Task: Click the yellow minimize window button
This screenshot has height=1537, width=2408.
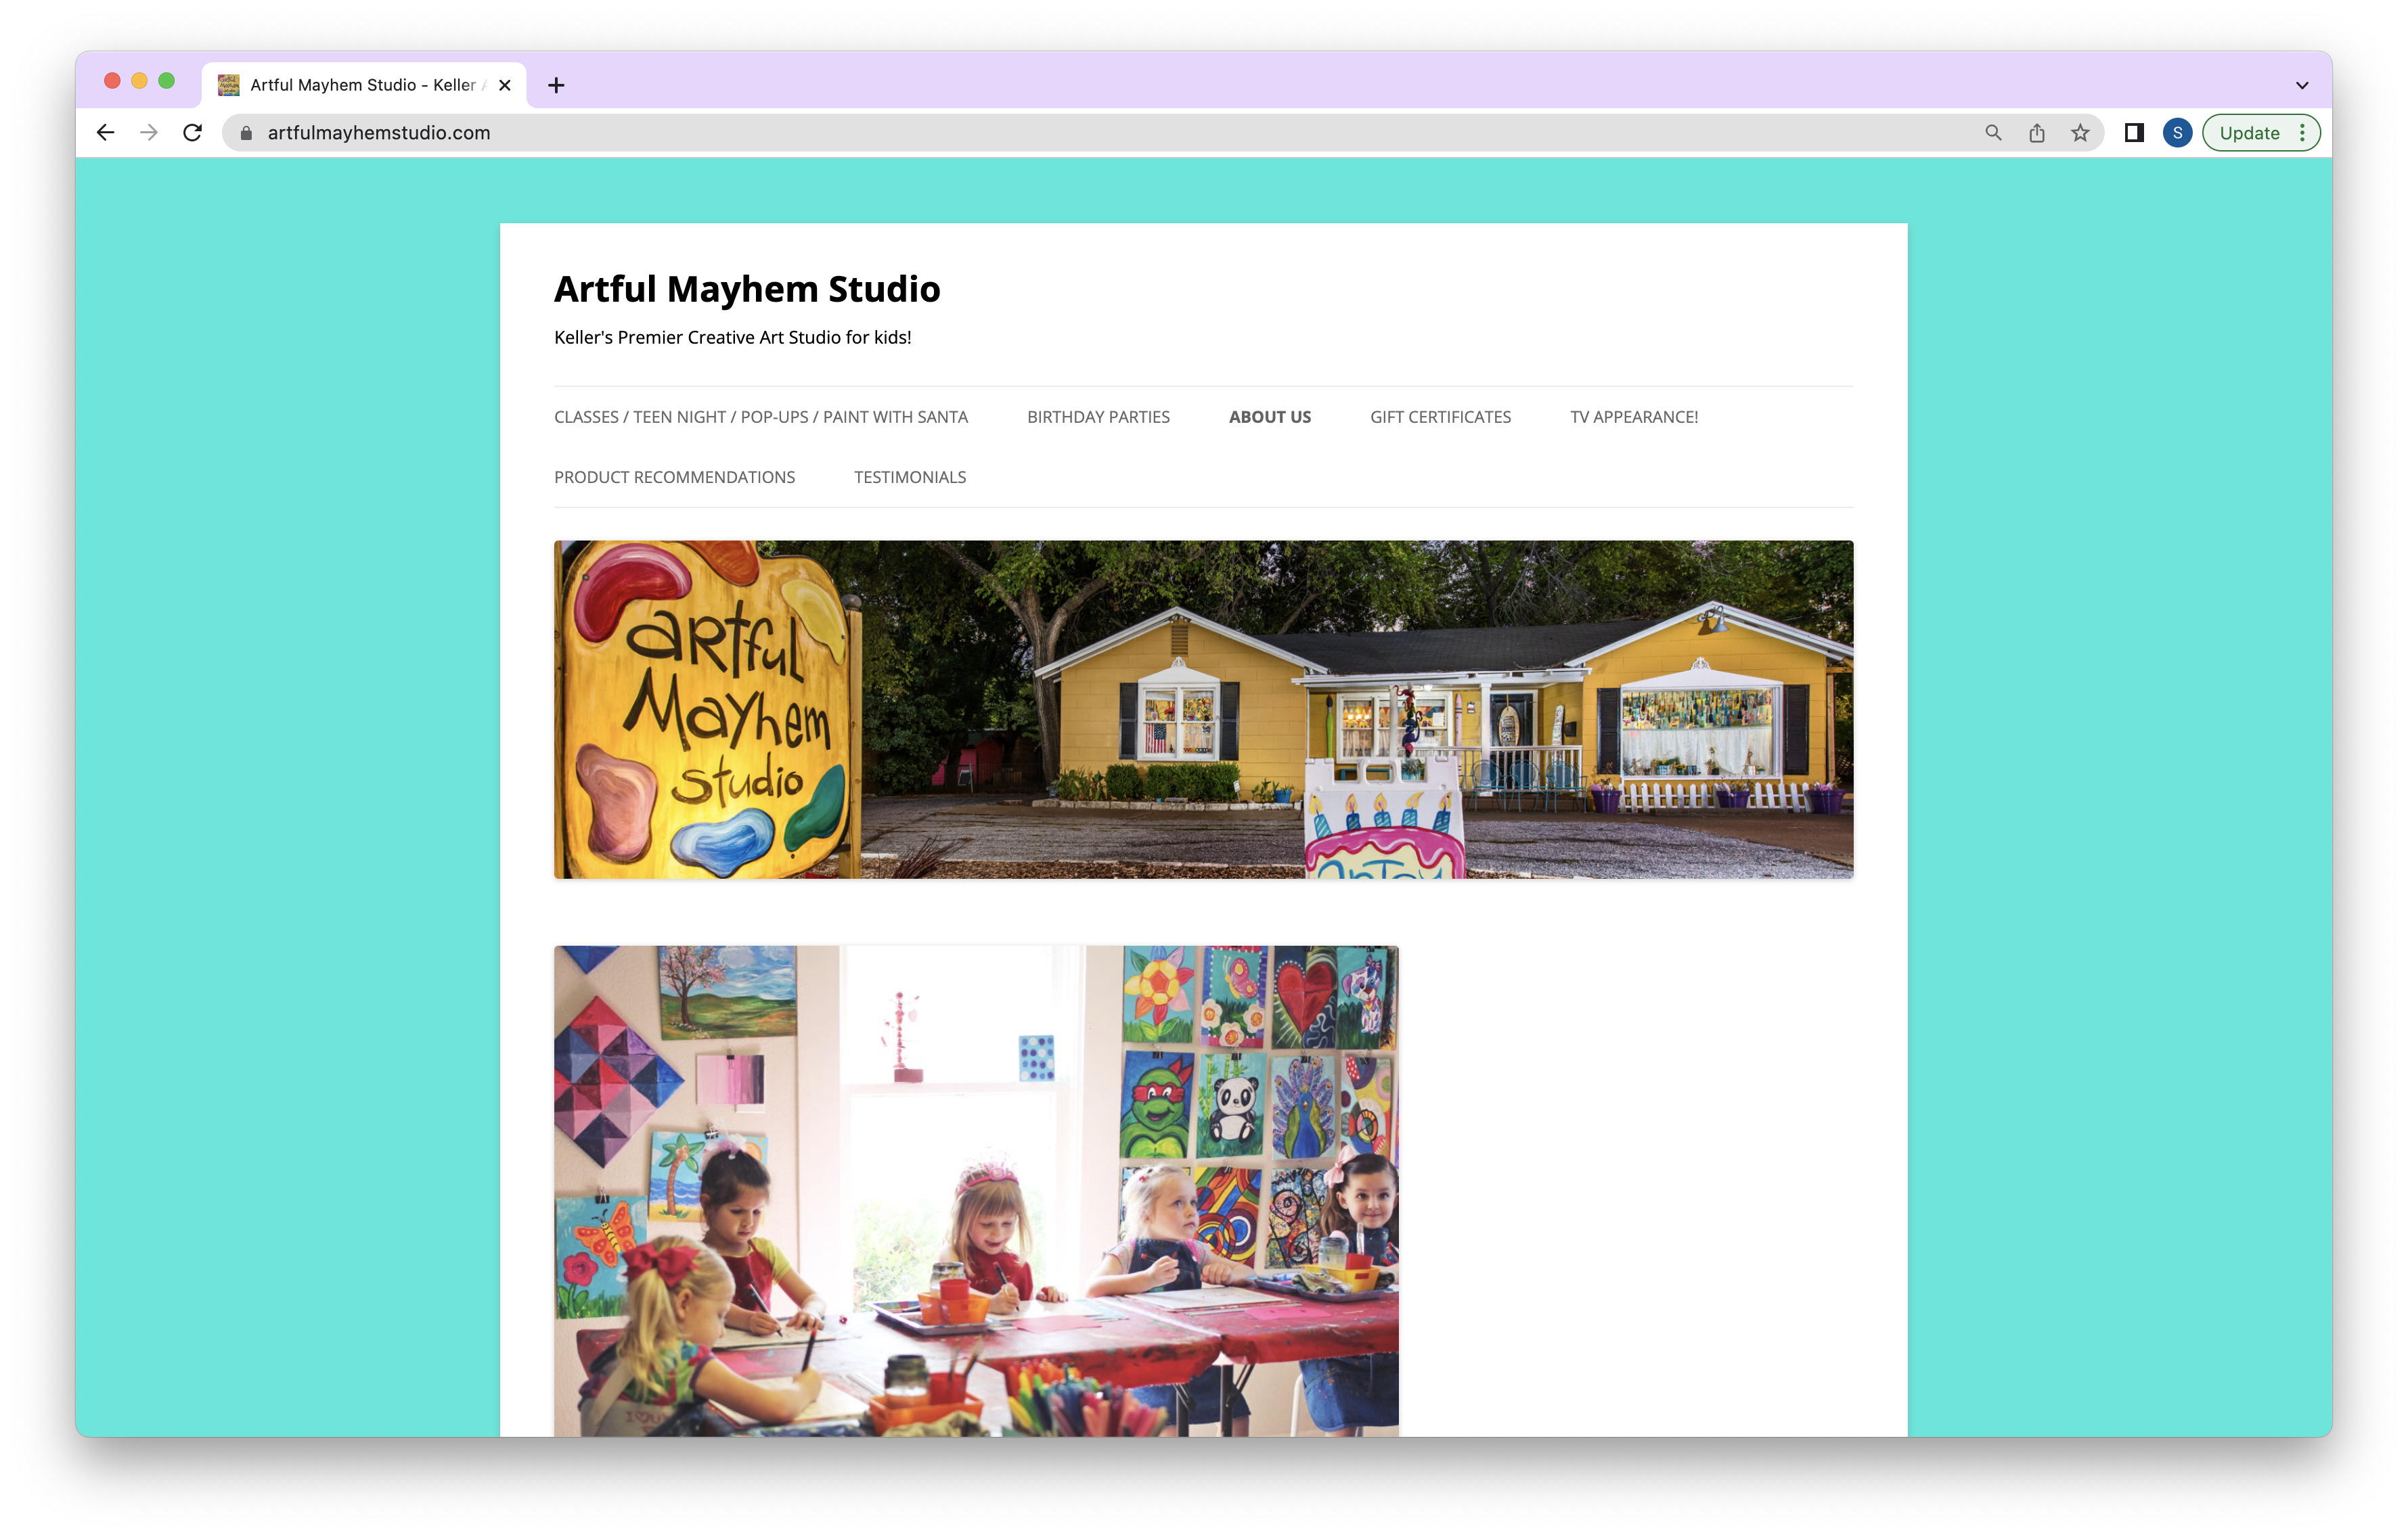Action: pyautogui.click(x=140, y=81)
